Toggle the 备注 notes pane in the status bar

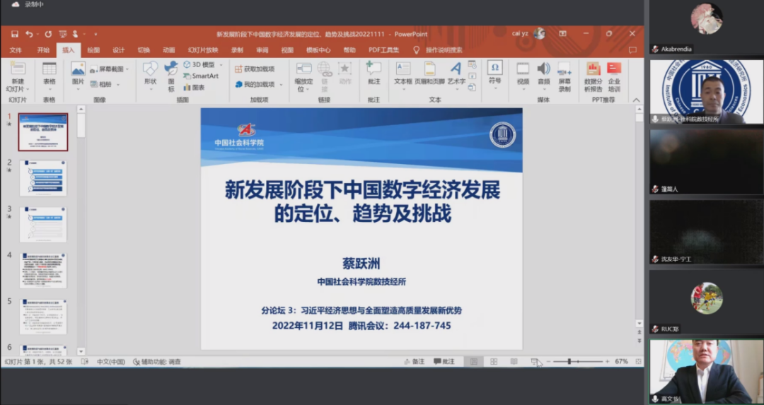point(414,361)
